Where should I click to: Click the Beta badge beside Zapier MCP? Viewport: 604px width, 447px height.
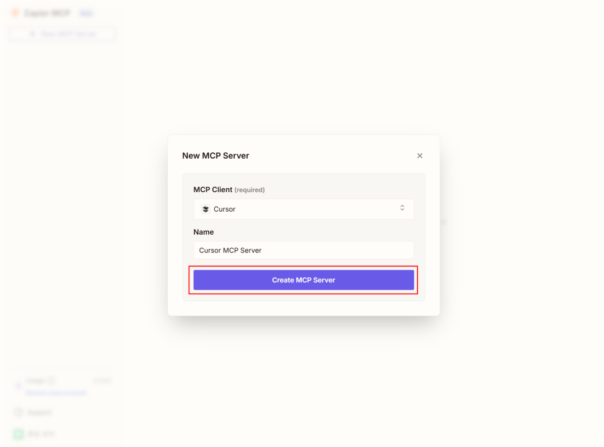click(86, 13)
